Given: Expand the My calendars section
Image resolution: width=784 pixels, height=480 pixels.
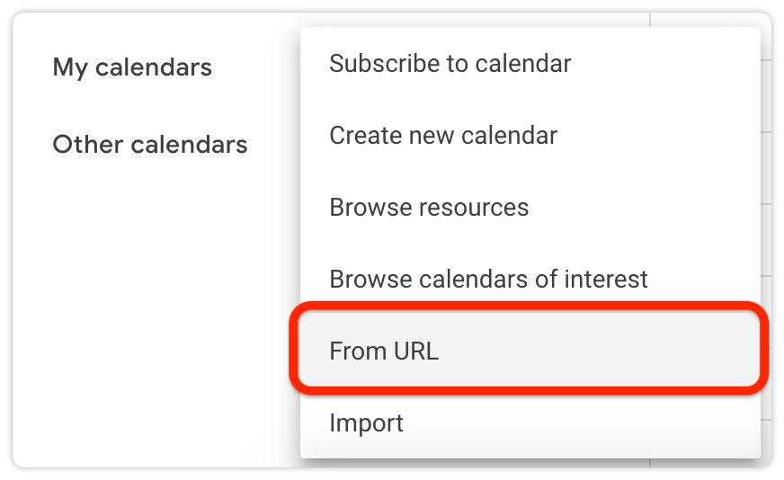Looking at the screenshot, I should point(132,67).
